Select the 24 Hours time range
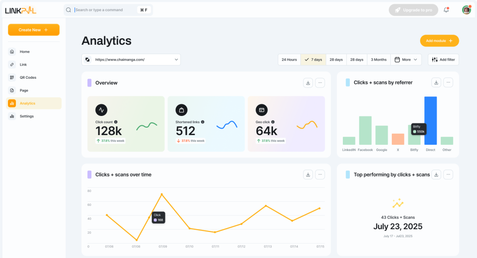Image resolution: width=477 pixels, height=258 pixels. (x=289, y=60)
